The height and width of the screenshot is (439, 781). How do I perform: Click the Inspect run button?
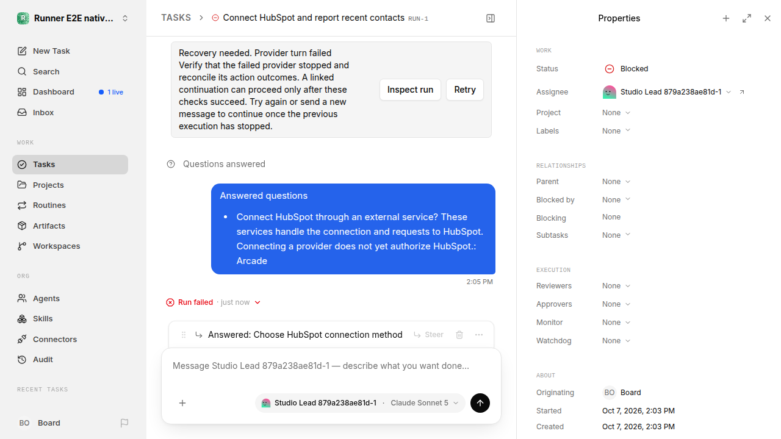[x=410, y=90]
